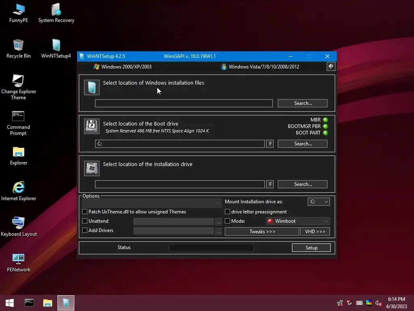Enable the Add Drivers checkbox
Viewport: 414px width, 311px height.
point(85,230)
